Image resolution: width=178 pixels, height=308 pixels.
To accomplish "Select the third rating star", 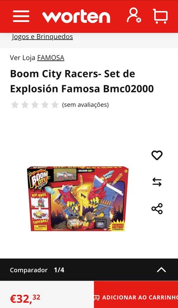I will pyautogui.click(x=35, y=105).
